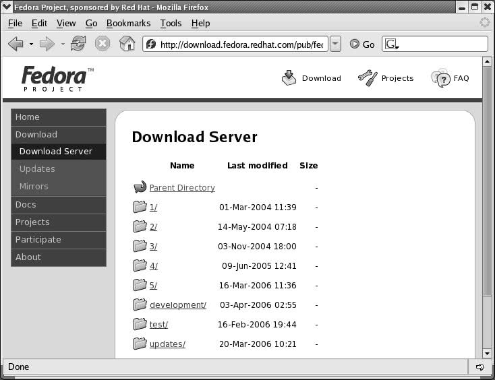The width and height of the screenshot is (495, 380).
Task: Expand the address bar URL dropdown
Action: (335, 44)
